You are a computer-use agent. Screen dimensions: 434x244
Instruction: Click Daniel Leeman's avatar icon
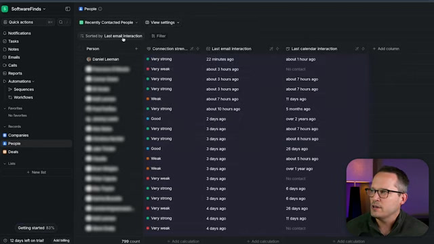(89, 59)
